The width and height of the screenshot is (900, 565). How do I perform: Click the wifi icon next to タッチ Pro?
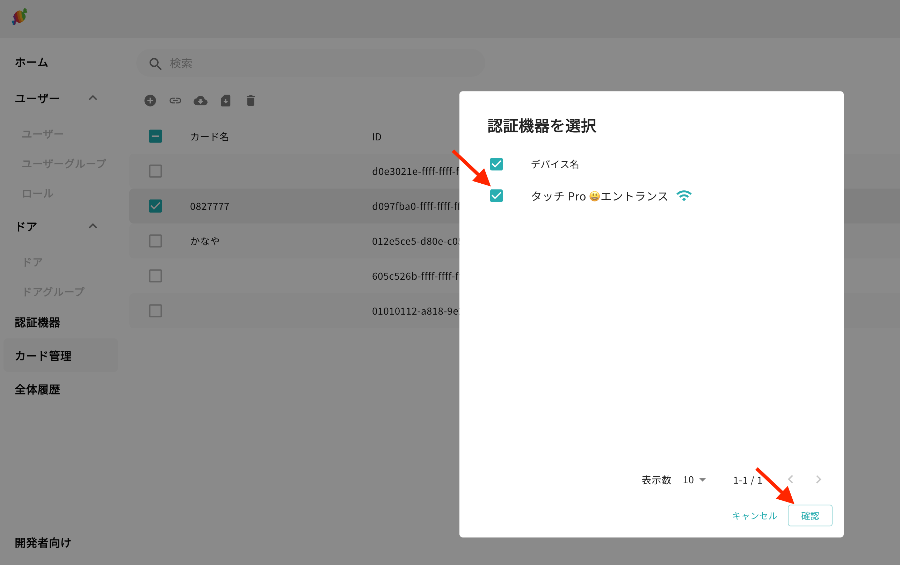point(684,196)
